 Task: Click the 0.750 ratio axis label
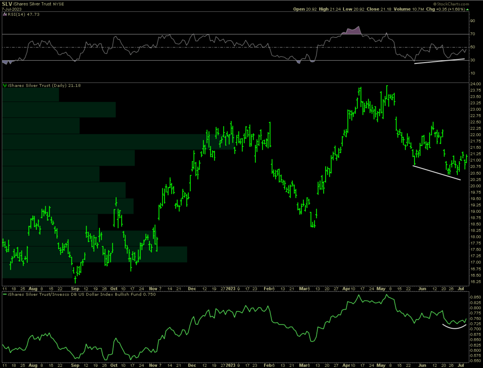pos(476,318)
